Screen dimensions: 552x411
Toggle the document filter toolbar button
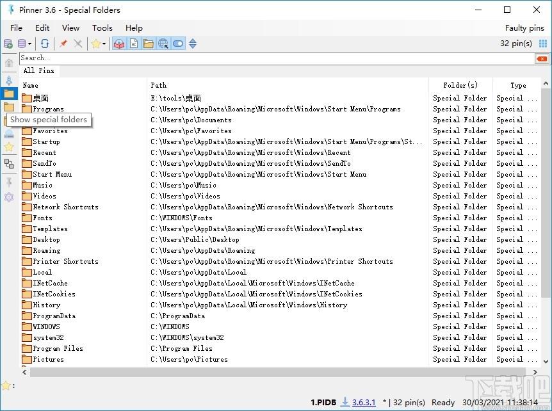[x=134, y=44]
